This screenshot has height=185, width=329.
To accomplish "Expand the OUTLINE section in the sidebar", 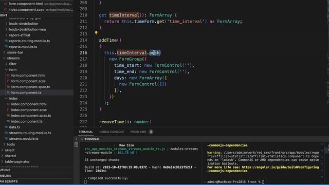I will [5, 170].
